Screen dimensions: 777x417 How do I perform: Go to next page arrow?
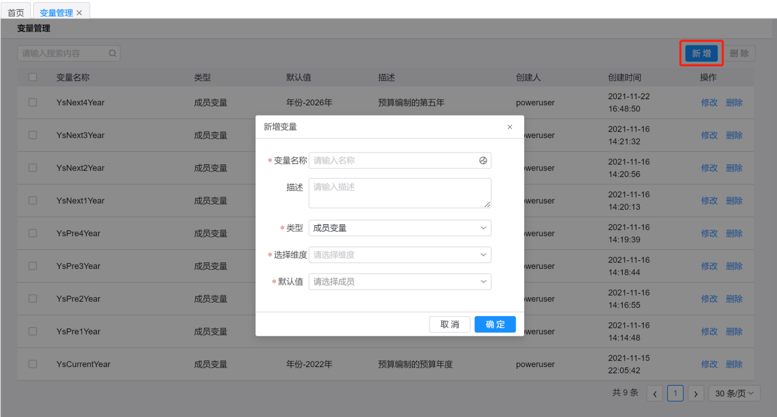point(696,393)
